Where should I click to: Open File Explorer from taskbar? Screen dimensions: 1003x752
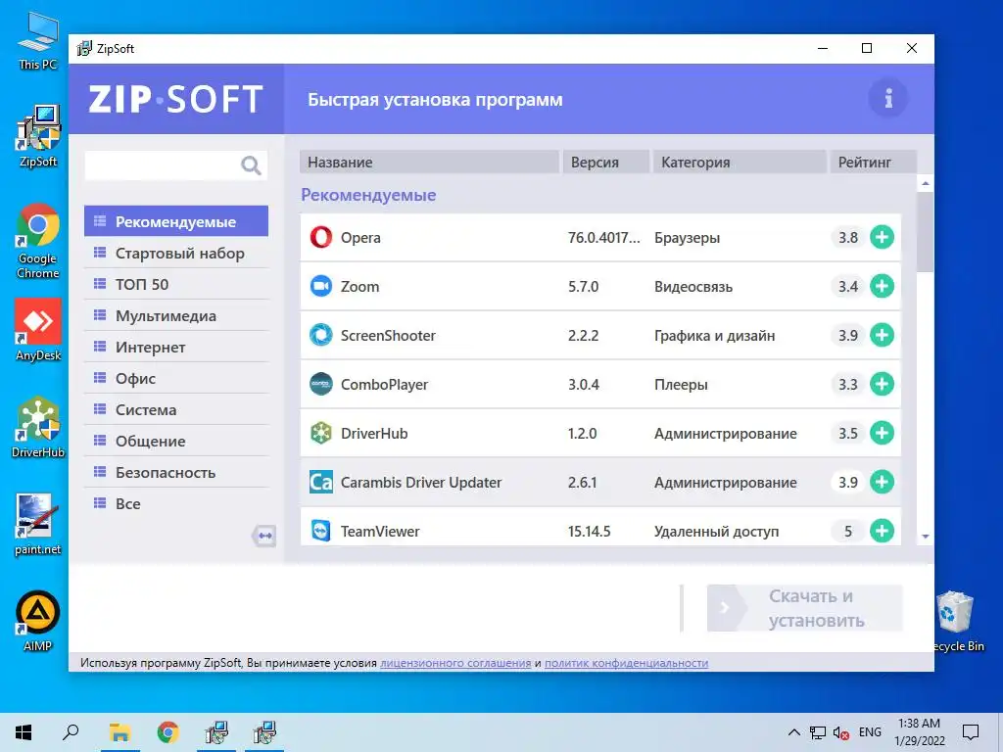[119, 732]
